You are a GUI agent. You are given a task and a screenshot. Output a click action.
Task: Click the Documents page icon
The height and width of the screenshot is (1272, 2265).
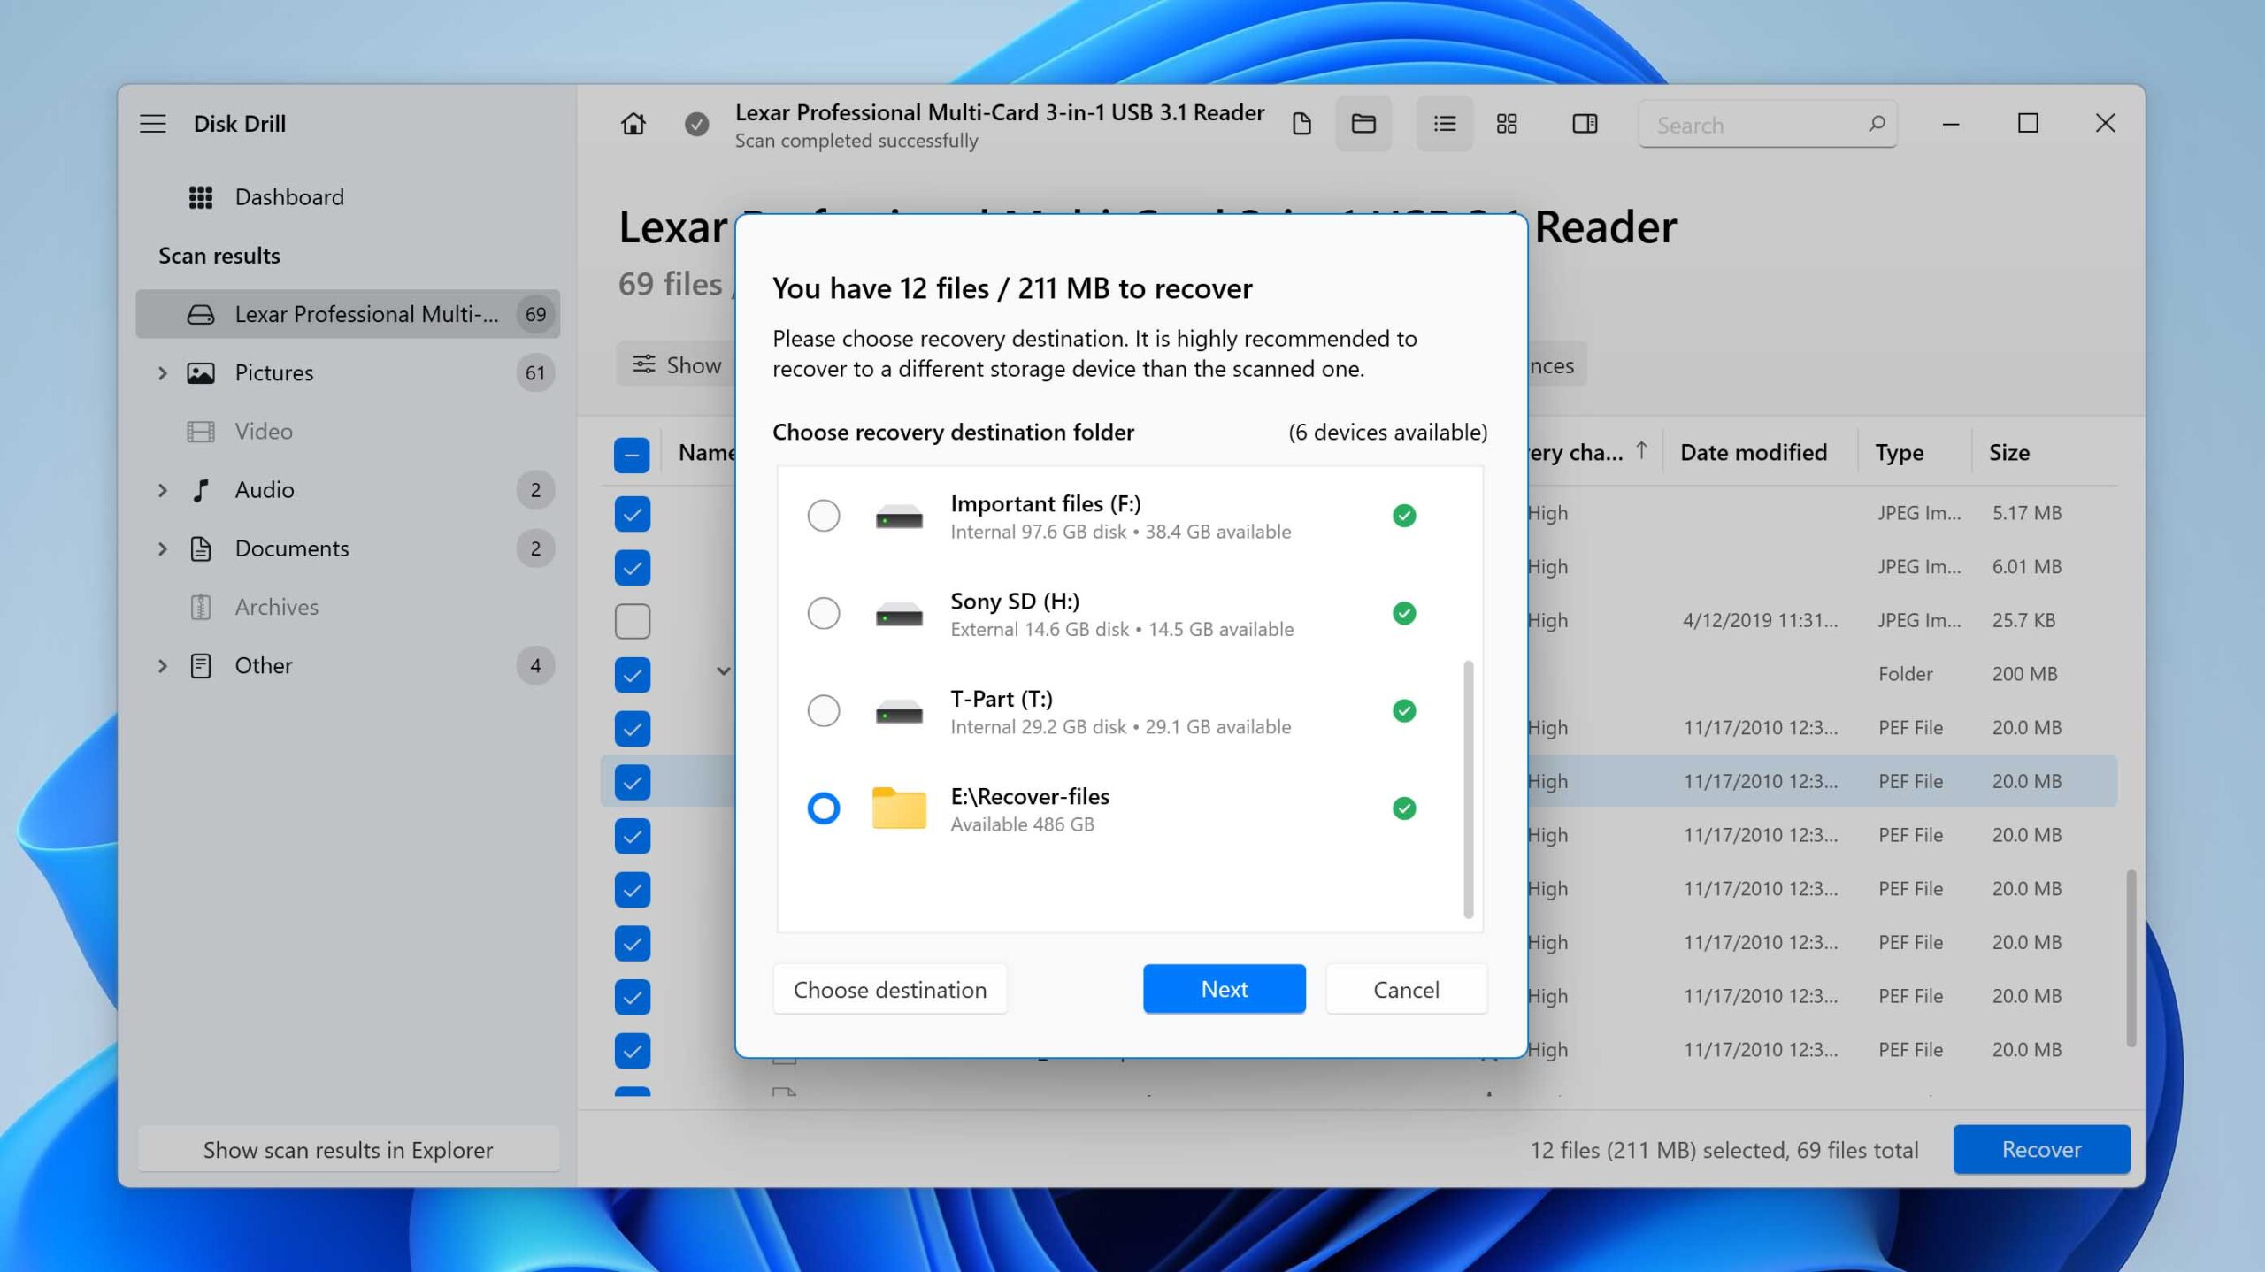(x=201, y=548)
